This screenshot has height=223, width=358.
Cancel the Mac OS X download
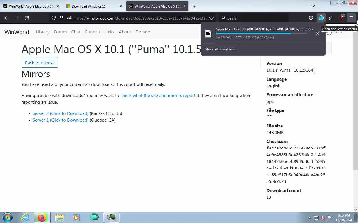pyautogui.click(x=317, y=33)
